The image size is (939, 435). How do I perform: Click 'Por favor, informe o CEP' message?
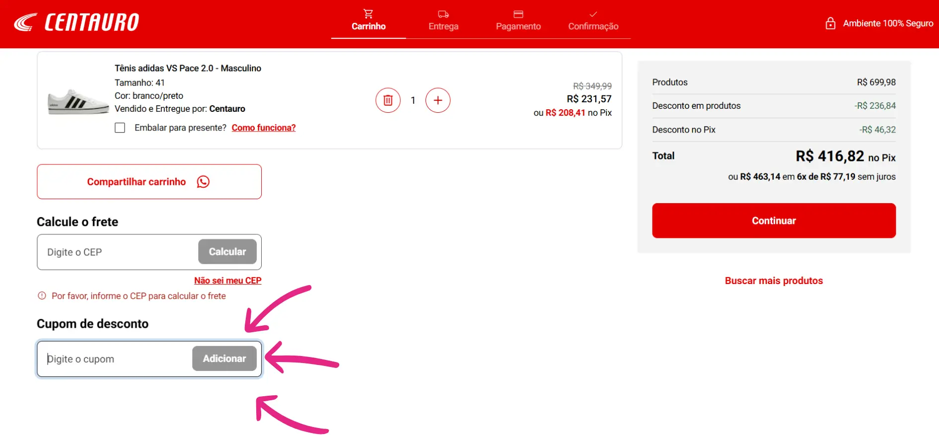[x=139, y=296]
